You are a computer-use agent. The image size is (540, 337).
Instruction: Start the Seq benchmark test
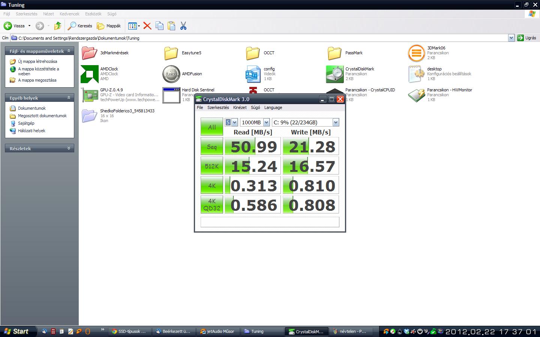[x=212, y=146]
